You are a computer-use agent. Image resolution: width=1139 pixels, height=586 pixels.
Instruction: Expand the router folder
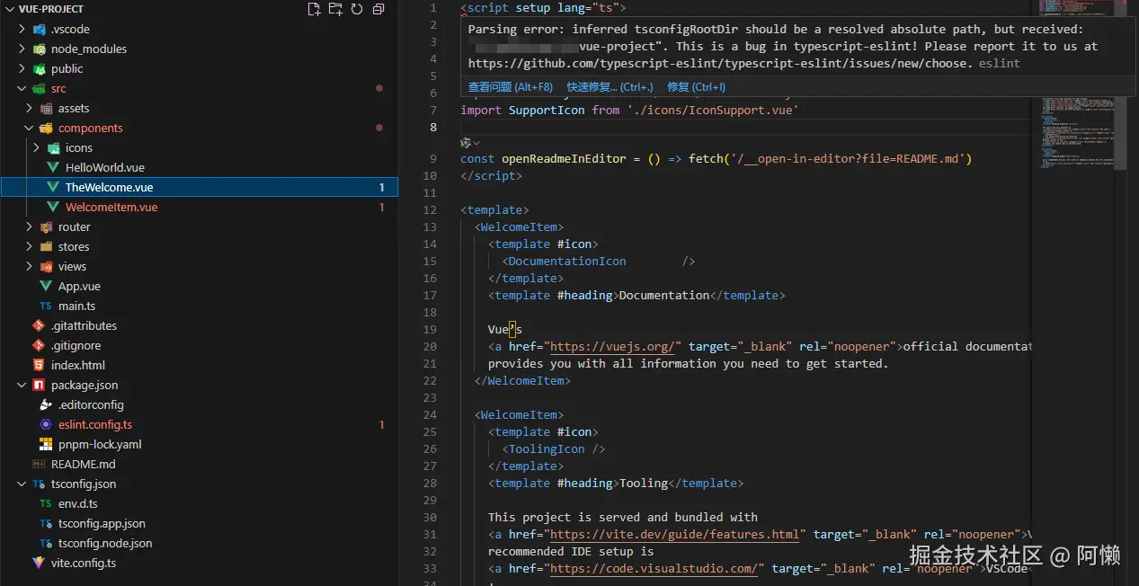click(30, 226)
